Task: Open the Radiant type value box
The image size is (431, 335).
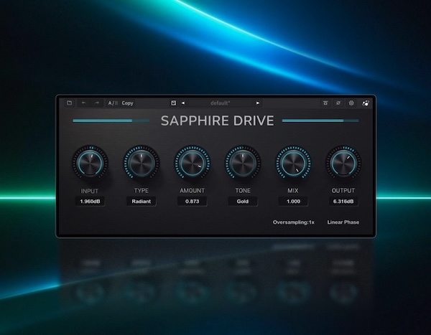Action: point(142,202)
